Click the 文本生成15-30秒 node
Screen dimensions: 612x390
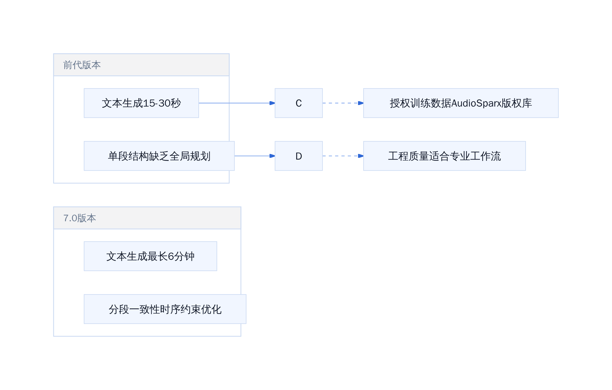(141, 103)
